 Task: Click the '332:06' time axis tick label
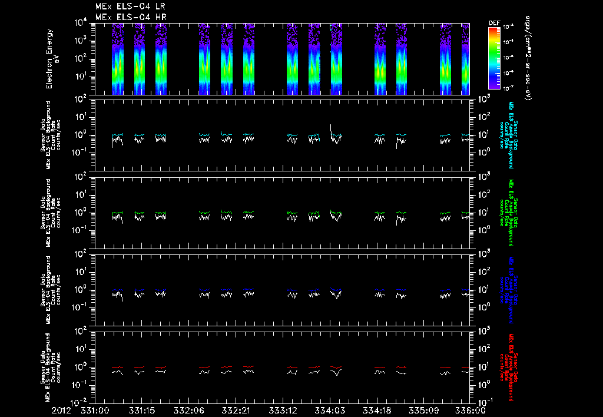[188, 411]
